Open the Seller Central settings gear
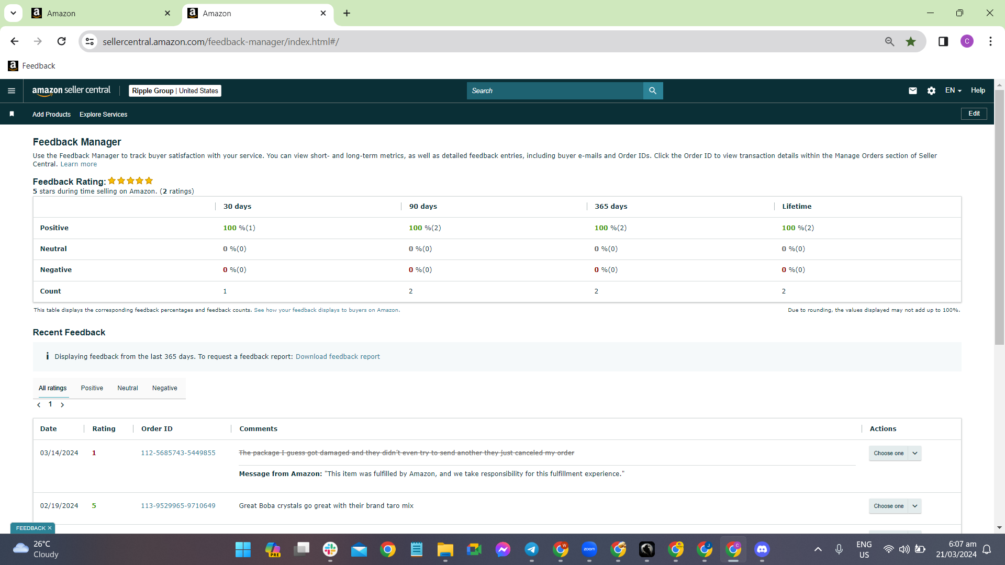Viewport: 1005px width, 565px height. click(931, 91)
